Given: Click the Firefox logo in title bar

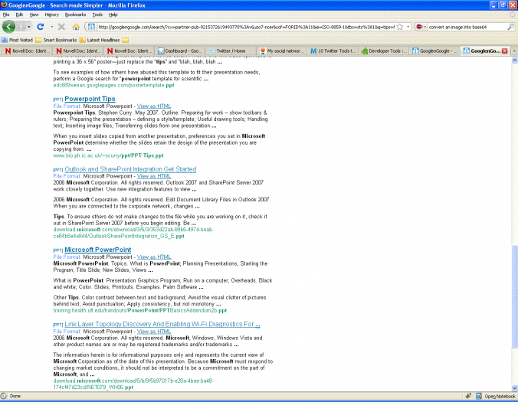Looking at the screenshot, I should pos(4,5).
